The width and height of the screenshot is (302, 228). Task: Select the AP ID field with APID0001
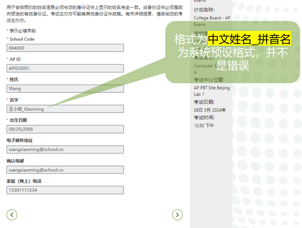(x=65, y=68)
